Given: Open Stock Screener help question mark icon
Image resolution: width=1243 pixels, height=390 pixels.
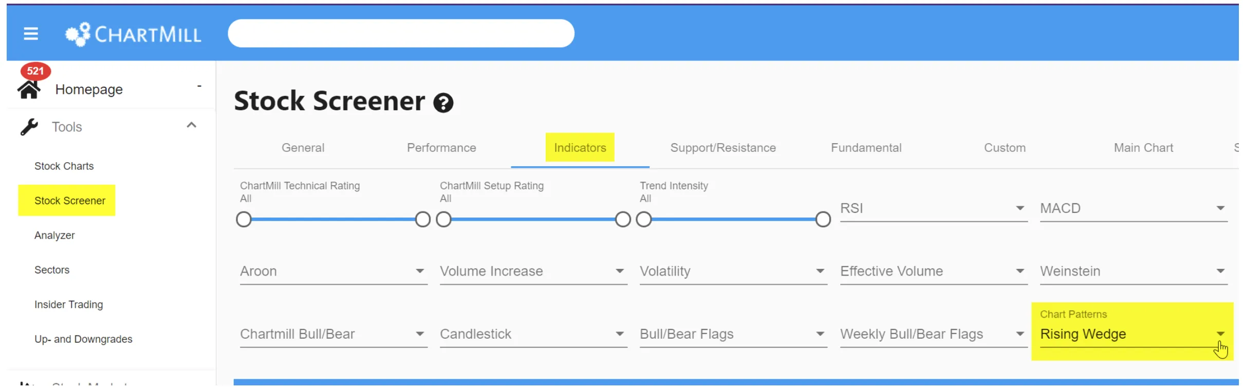Looking at the screenshot, I should (443, 103).
